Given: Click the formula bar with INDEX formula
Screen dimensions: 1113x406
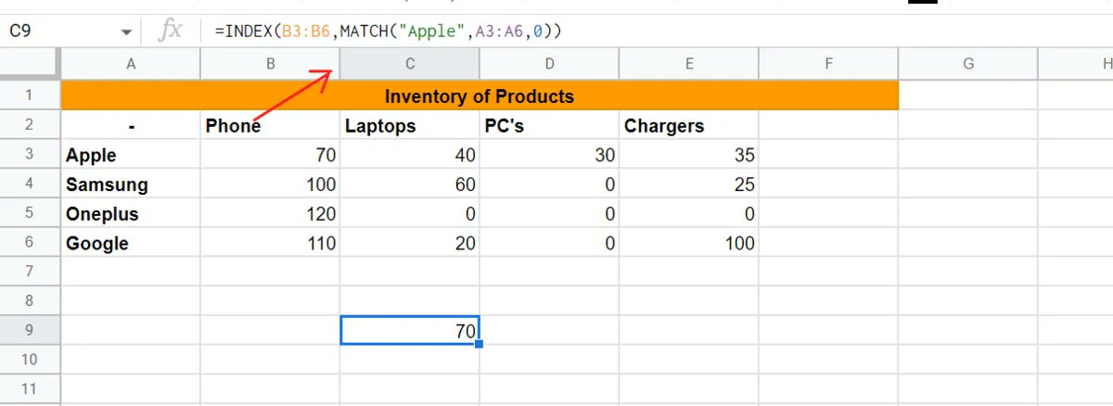Looking at the screenshot, I should [x=659, y=32].
